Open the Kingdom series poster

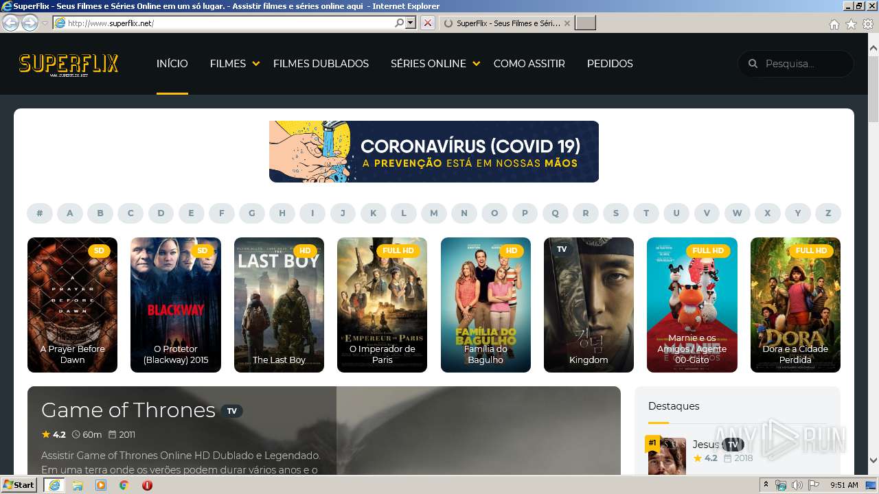pos(589,305)
